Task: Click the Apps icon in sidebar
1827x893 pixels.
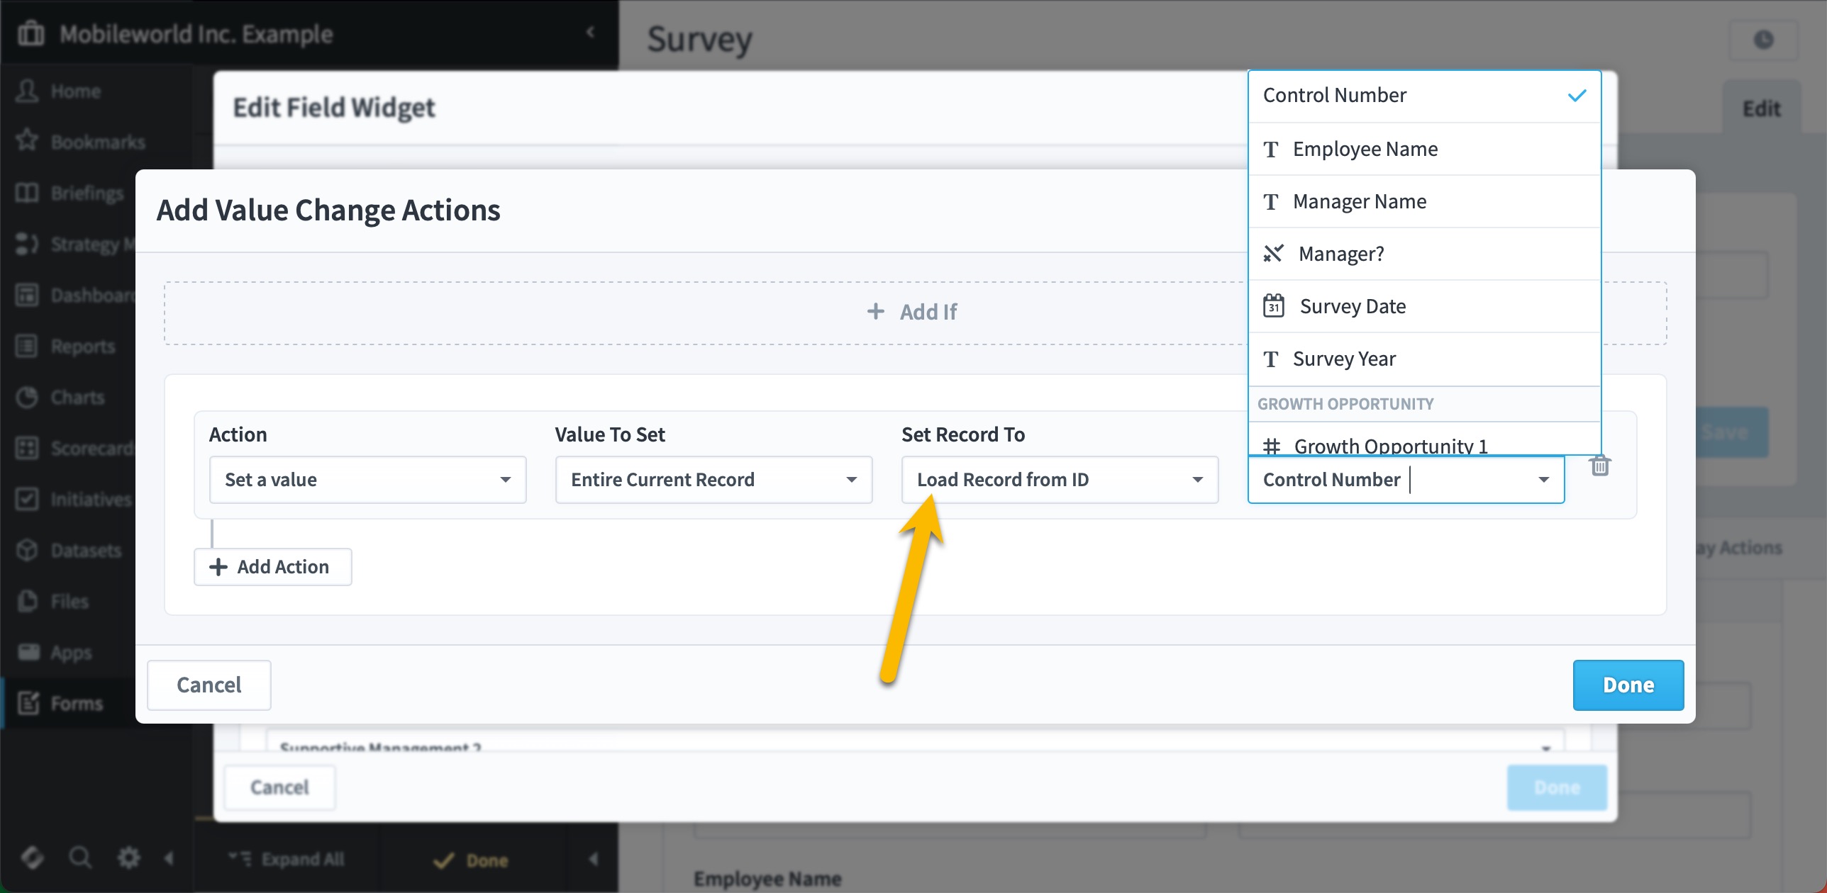Action: click(28, 652)
